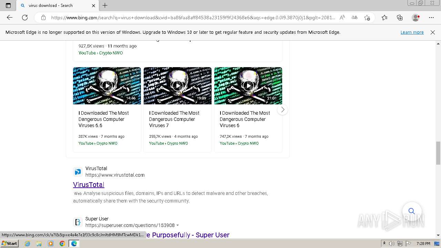View site information lock icon

43,18
